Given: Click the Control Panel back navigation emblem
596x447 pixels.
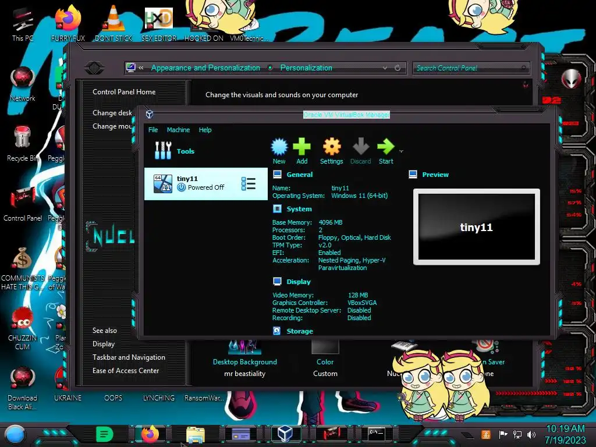Looking at the screenshot, I should (94, 68).
